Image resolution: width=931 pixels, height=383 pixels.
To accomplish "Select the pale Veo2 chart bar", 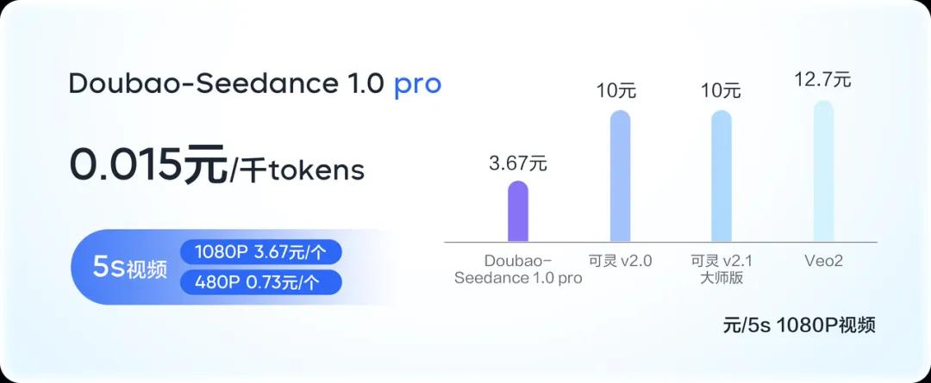I will click(823, 170).
